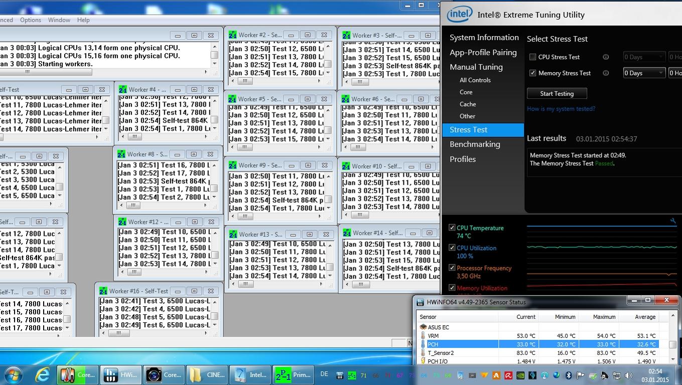Viewport: 682px width, 385px height.
Task: Toggle the Processor Frequency graph checkbox
Action: [x=452, y=268]
